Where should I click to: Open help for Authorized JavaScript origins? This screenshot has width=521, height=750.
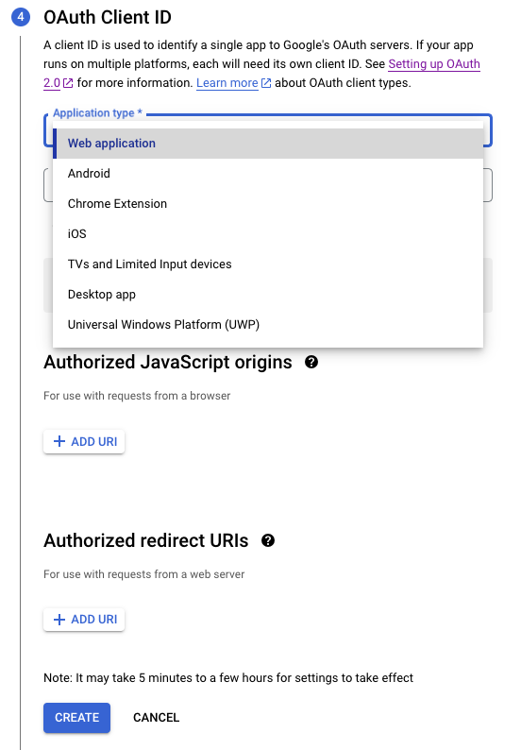coord(311,362)
